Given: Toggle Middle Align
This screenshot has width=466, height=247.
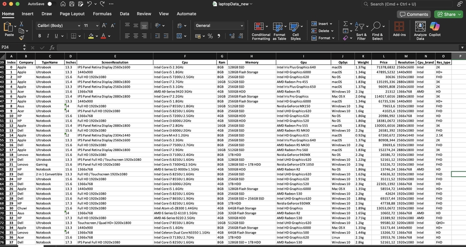Looking at the screenshot, I should pyautogui.click(x=135, y=26).
